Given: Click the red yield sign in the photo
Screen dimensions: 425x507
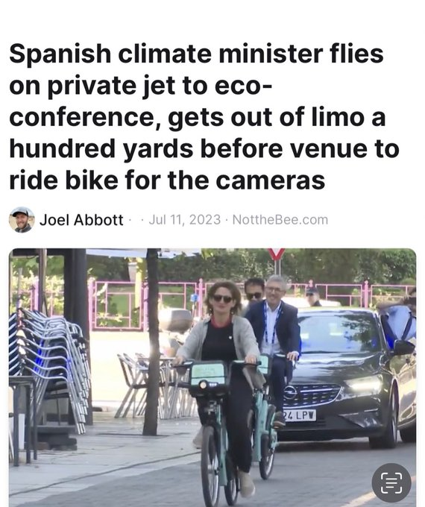Looking at the screenshot, I should click(x=277, y=254).
